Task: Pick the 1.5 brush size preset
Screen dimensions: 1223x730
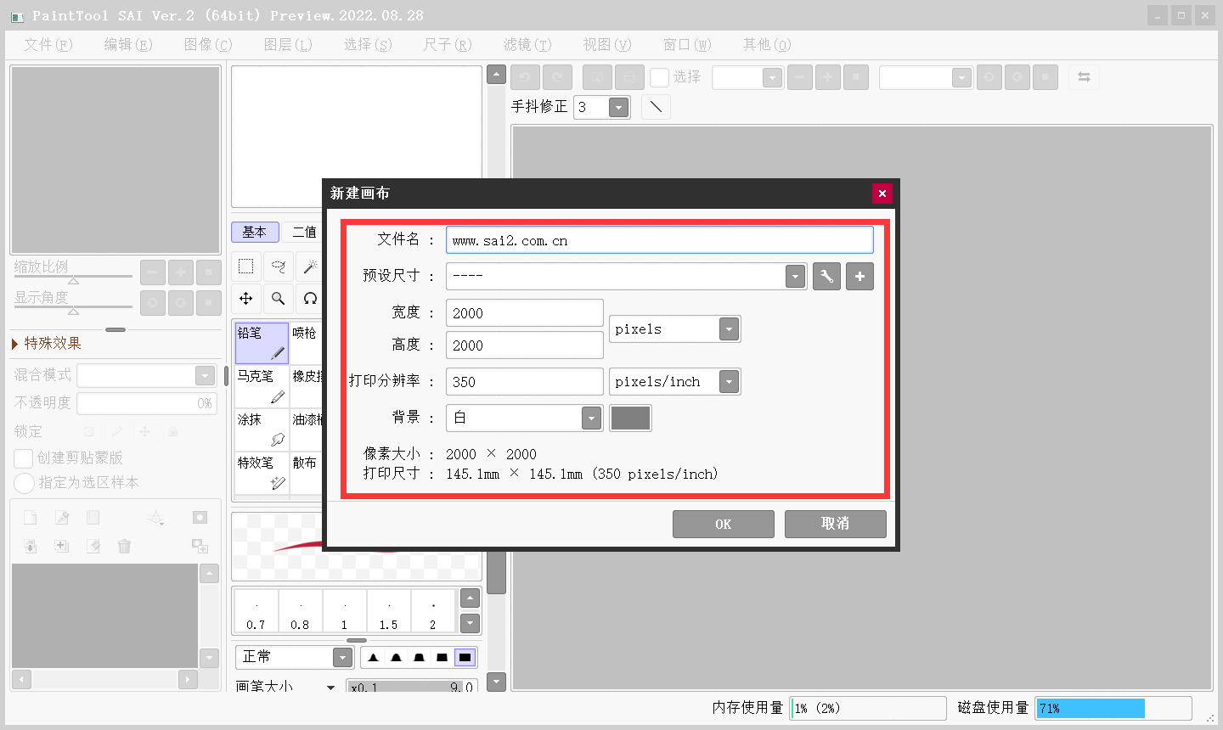Action: (x=388, y=611)
